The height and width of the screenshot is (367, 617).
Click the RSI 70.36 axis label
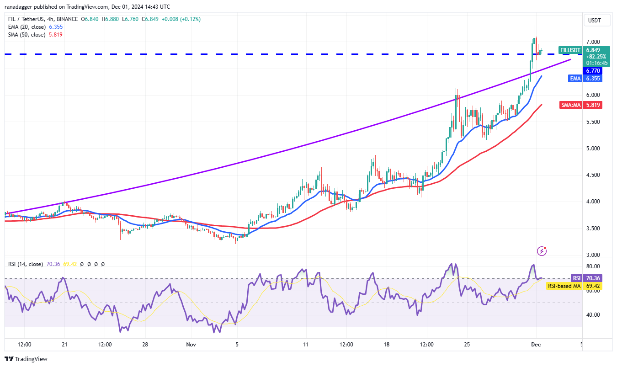pyautogui.click(x=586, y=278)
